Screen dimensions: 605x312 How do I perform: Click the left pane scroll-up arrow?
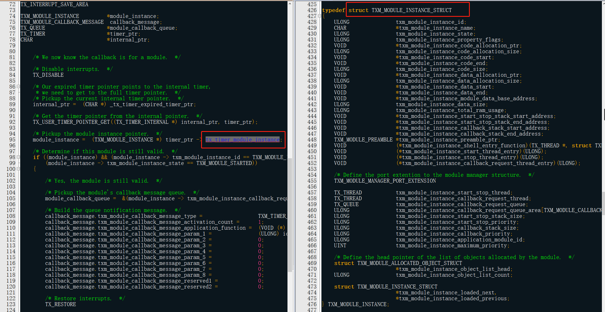[290, 4]
